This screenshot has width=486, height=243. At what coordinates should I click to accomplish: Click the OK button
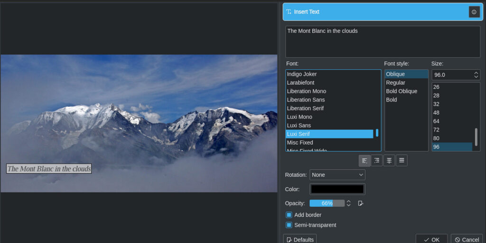[431, 240]
